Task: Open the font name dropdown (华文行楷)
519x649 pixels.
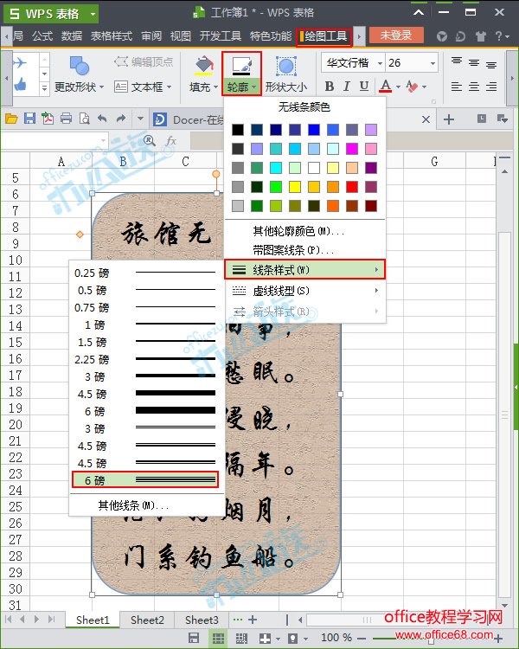Action: pos(380,63)
